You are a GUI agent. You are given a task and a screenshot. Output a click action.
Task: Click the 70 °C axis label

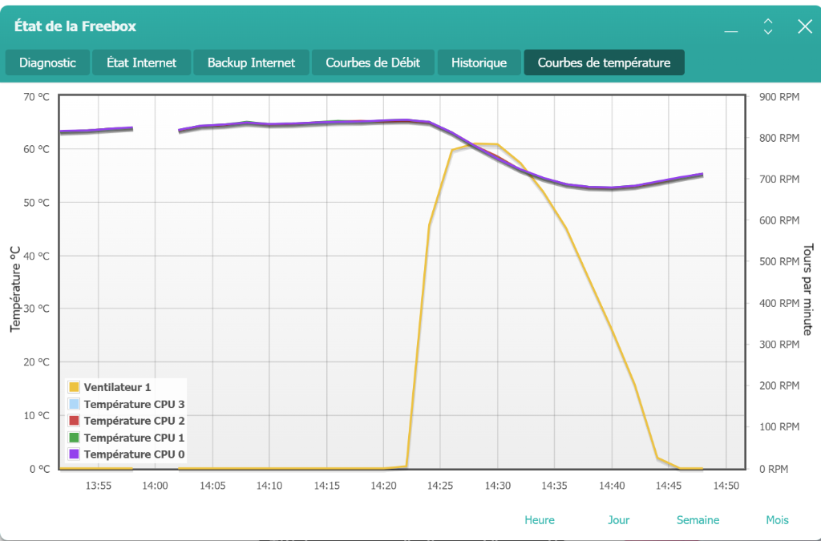37,97
